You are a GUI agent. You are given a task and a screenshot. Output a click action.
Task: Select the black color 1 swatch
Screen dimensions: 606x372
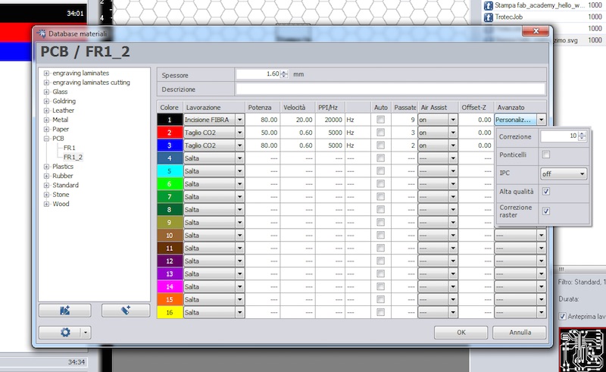[170, 120]
